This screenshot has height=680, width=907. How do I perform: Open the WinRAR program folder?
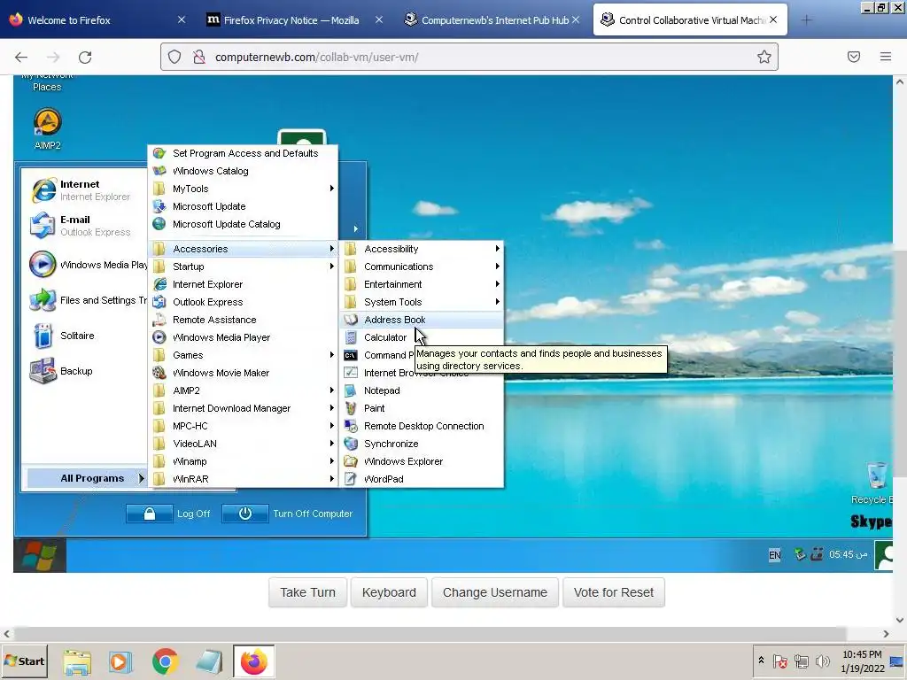[x=244, y=479]
